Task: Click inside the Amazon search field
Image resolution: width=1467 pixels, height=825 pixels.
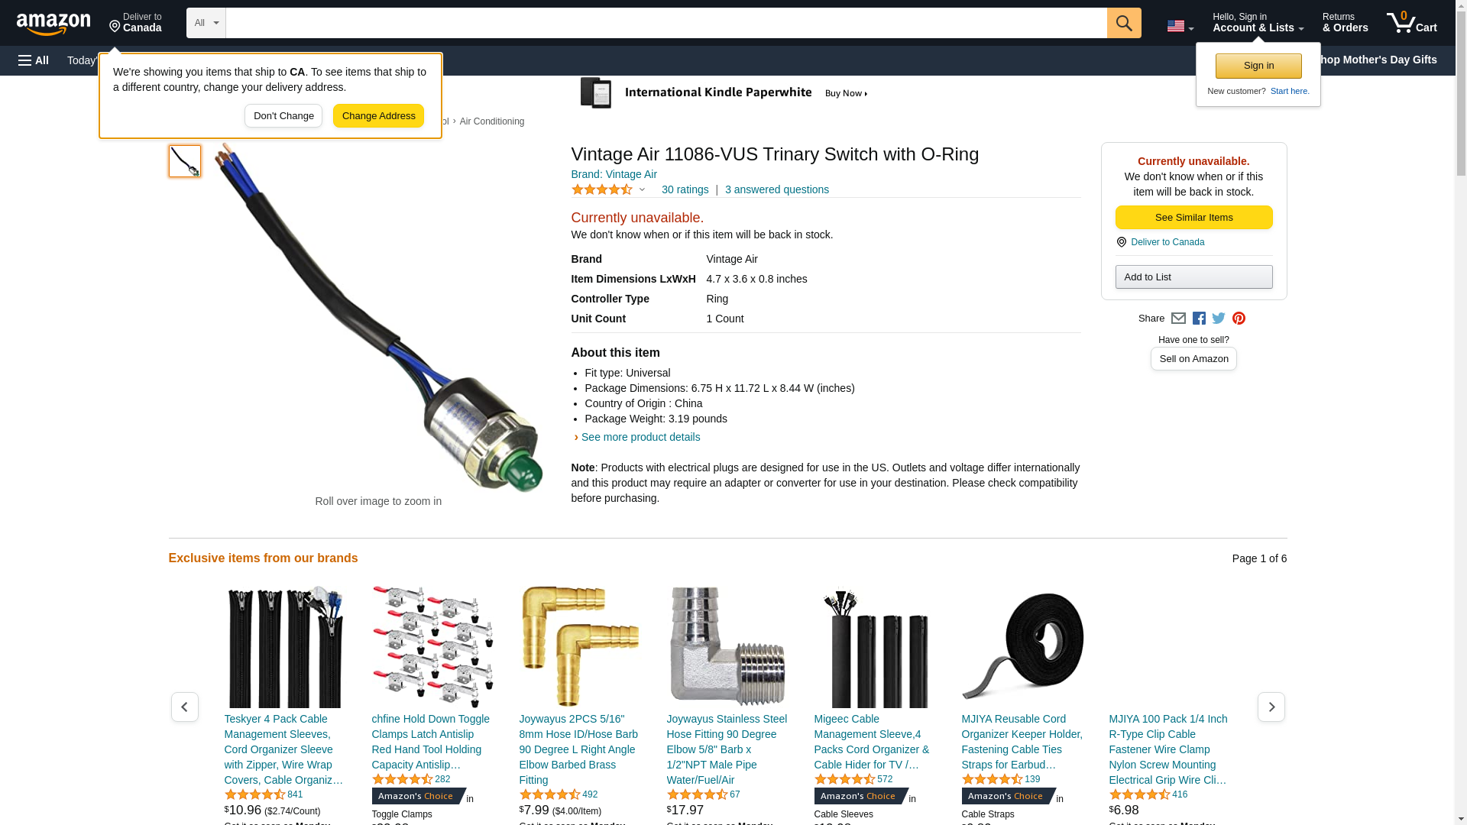Action: tap(666, 23)
